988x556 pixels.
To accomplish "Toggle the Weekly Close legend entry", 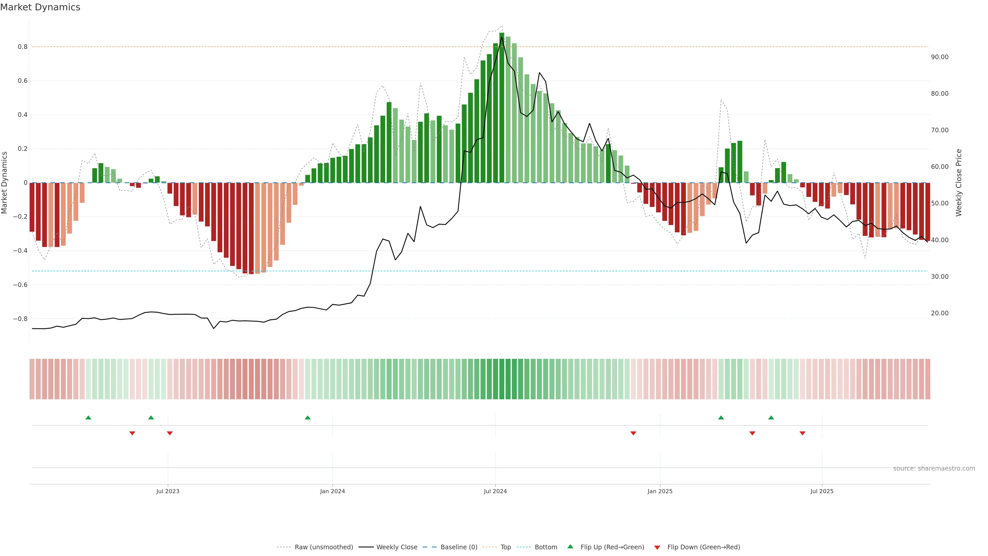I will [396, 547].
